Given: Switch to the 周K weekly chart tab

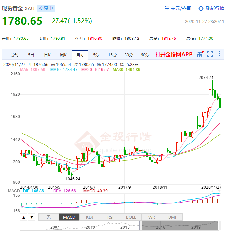Looking at the screenshot, I should (x=63, y=55).
